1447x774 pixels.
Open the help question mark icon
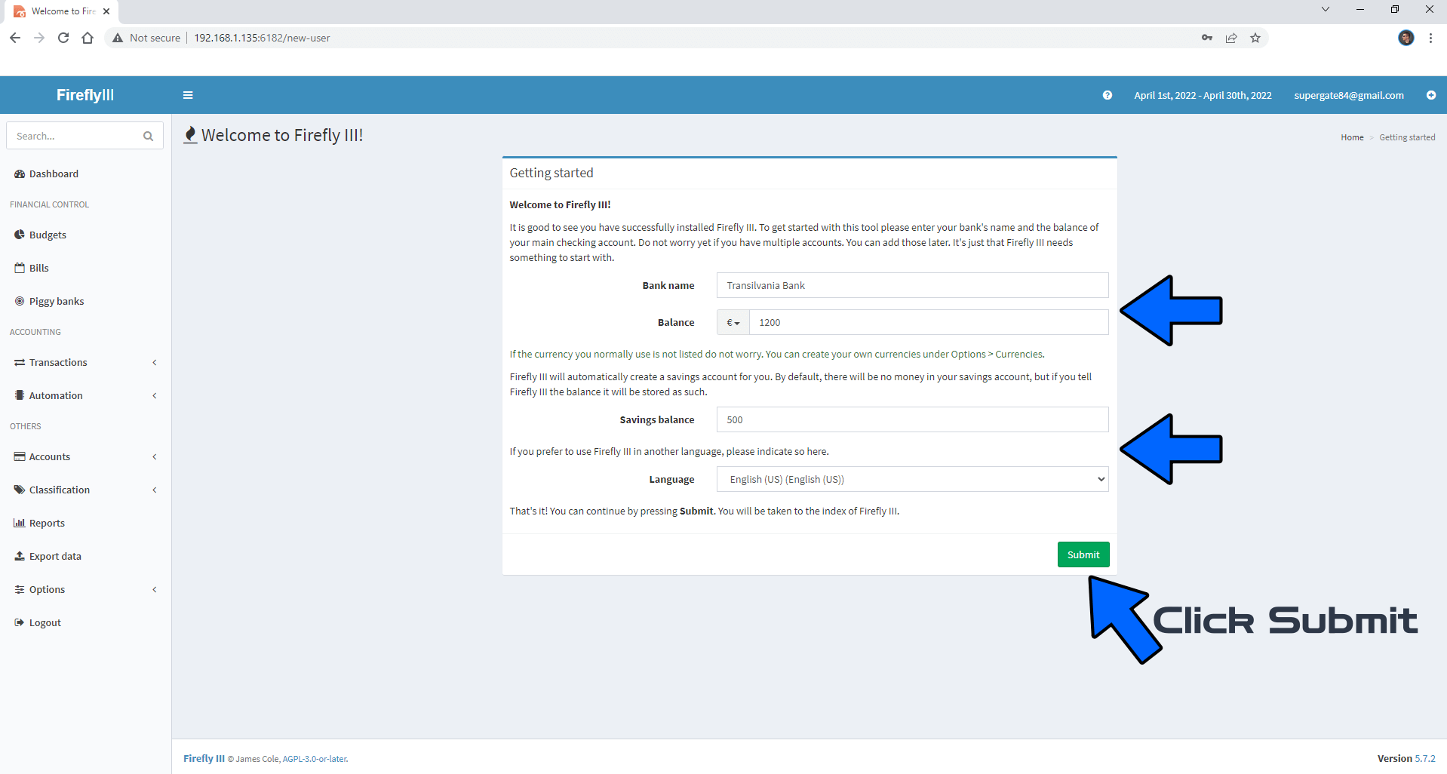pos(1107,95)
